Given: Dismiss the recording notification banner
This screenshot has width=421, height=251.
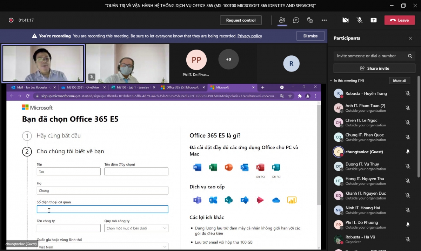Looking at the screenshot, I should [x=310, y=36].
